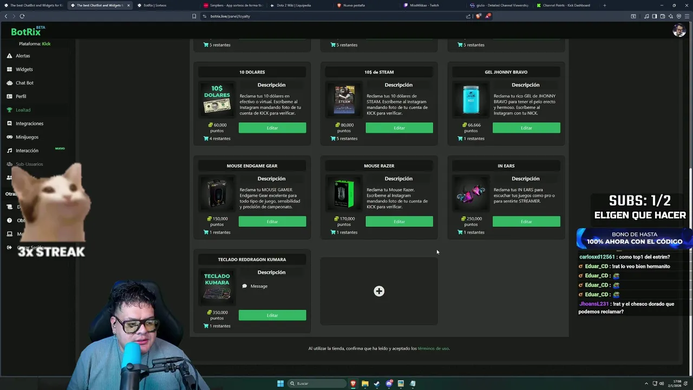Show hidden system tray icons

pos(646,383)
